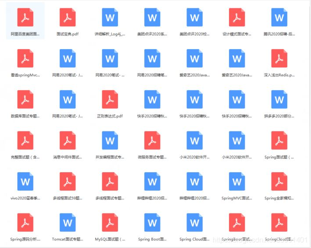Click the 深入浅出Redis PDF icon
The image size is (311, 248).
(279, 58)
